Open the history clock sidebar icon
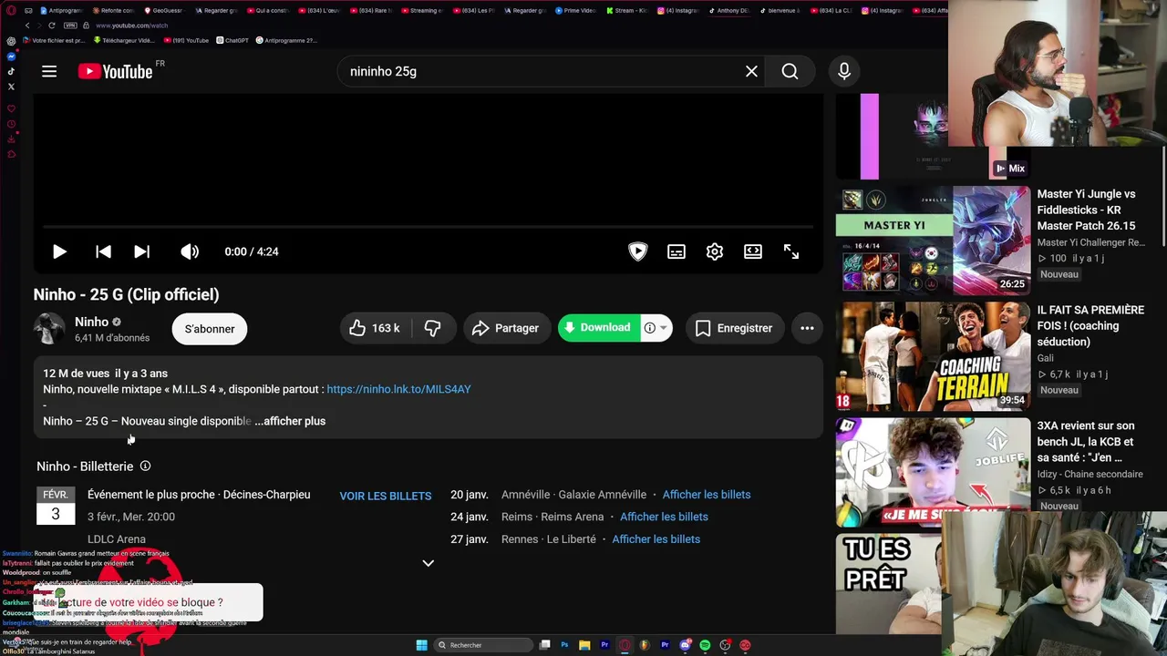Image resolution: width=1167 pixels, height=656 pixels. pos(11,124)
